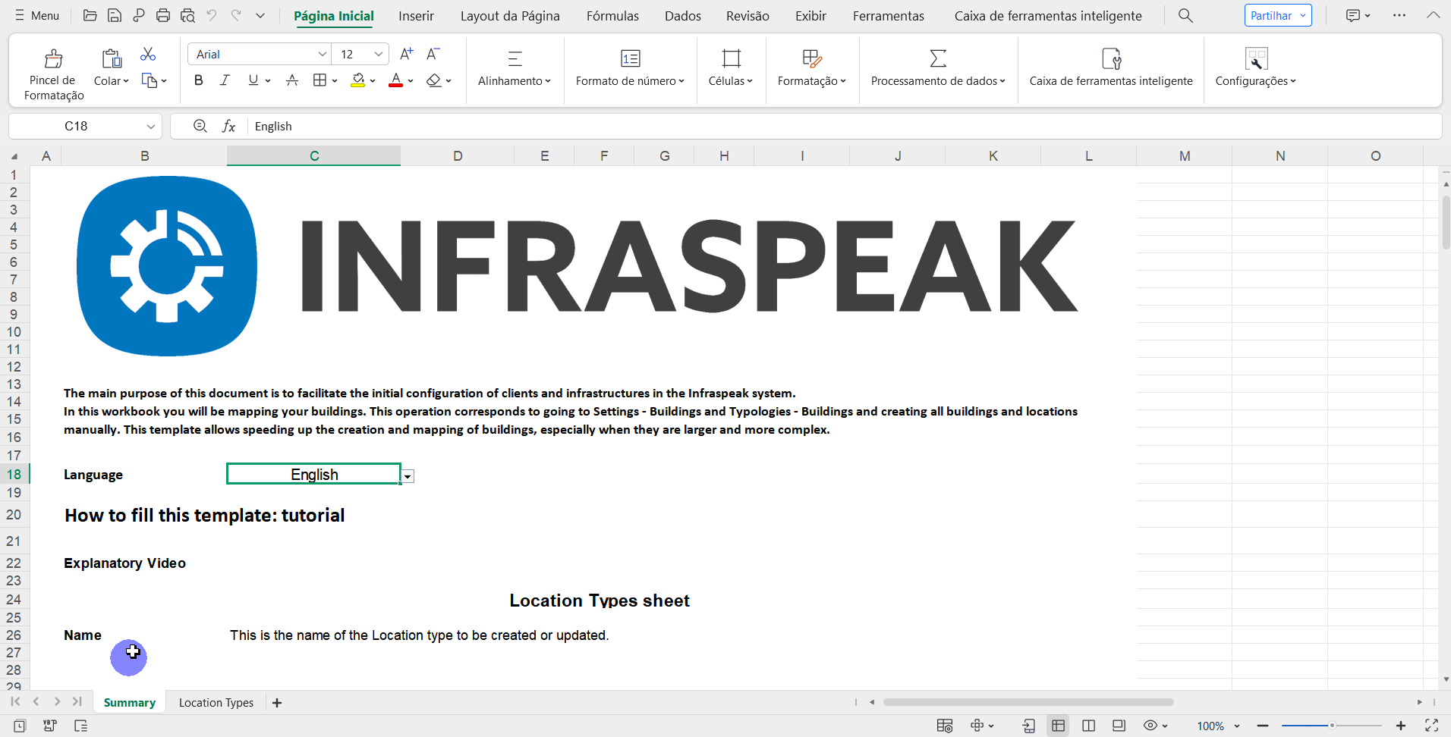Redo the last action
This screenshot has height=737, width=1451.
coord(236,15)
